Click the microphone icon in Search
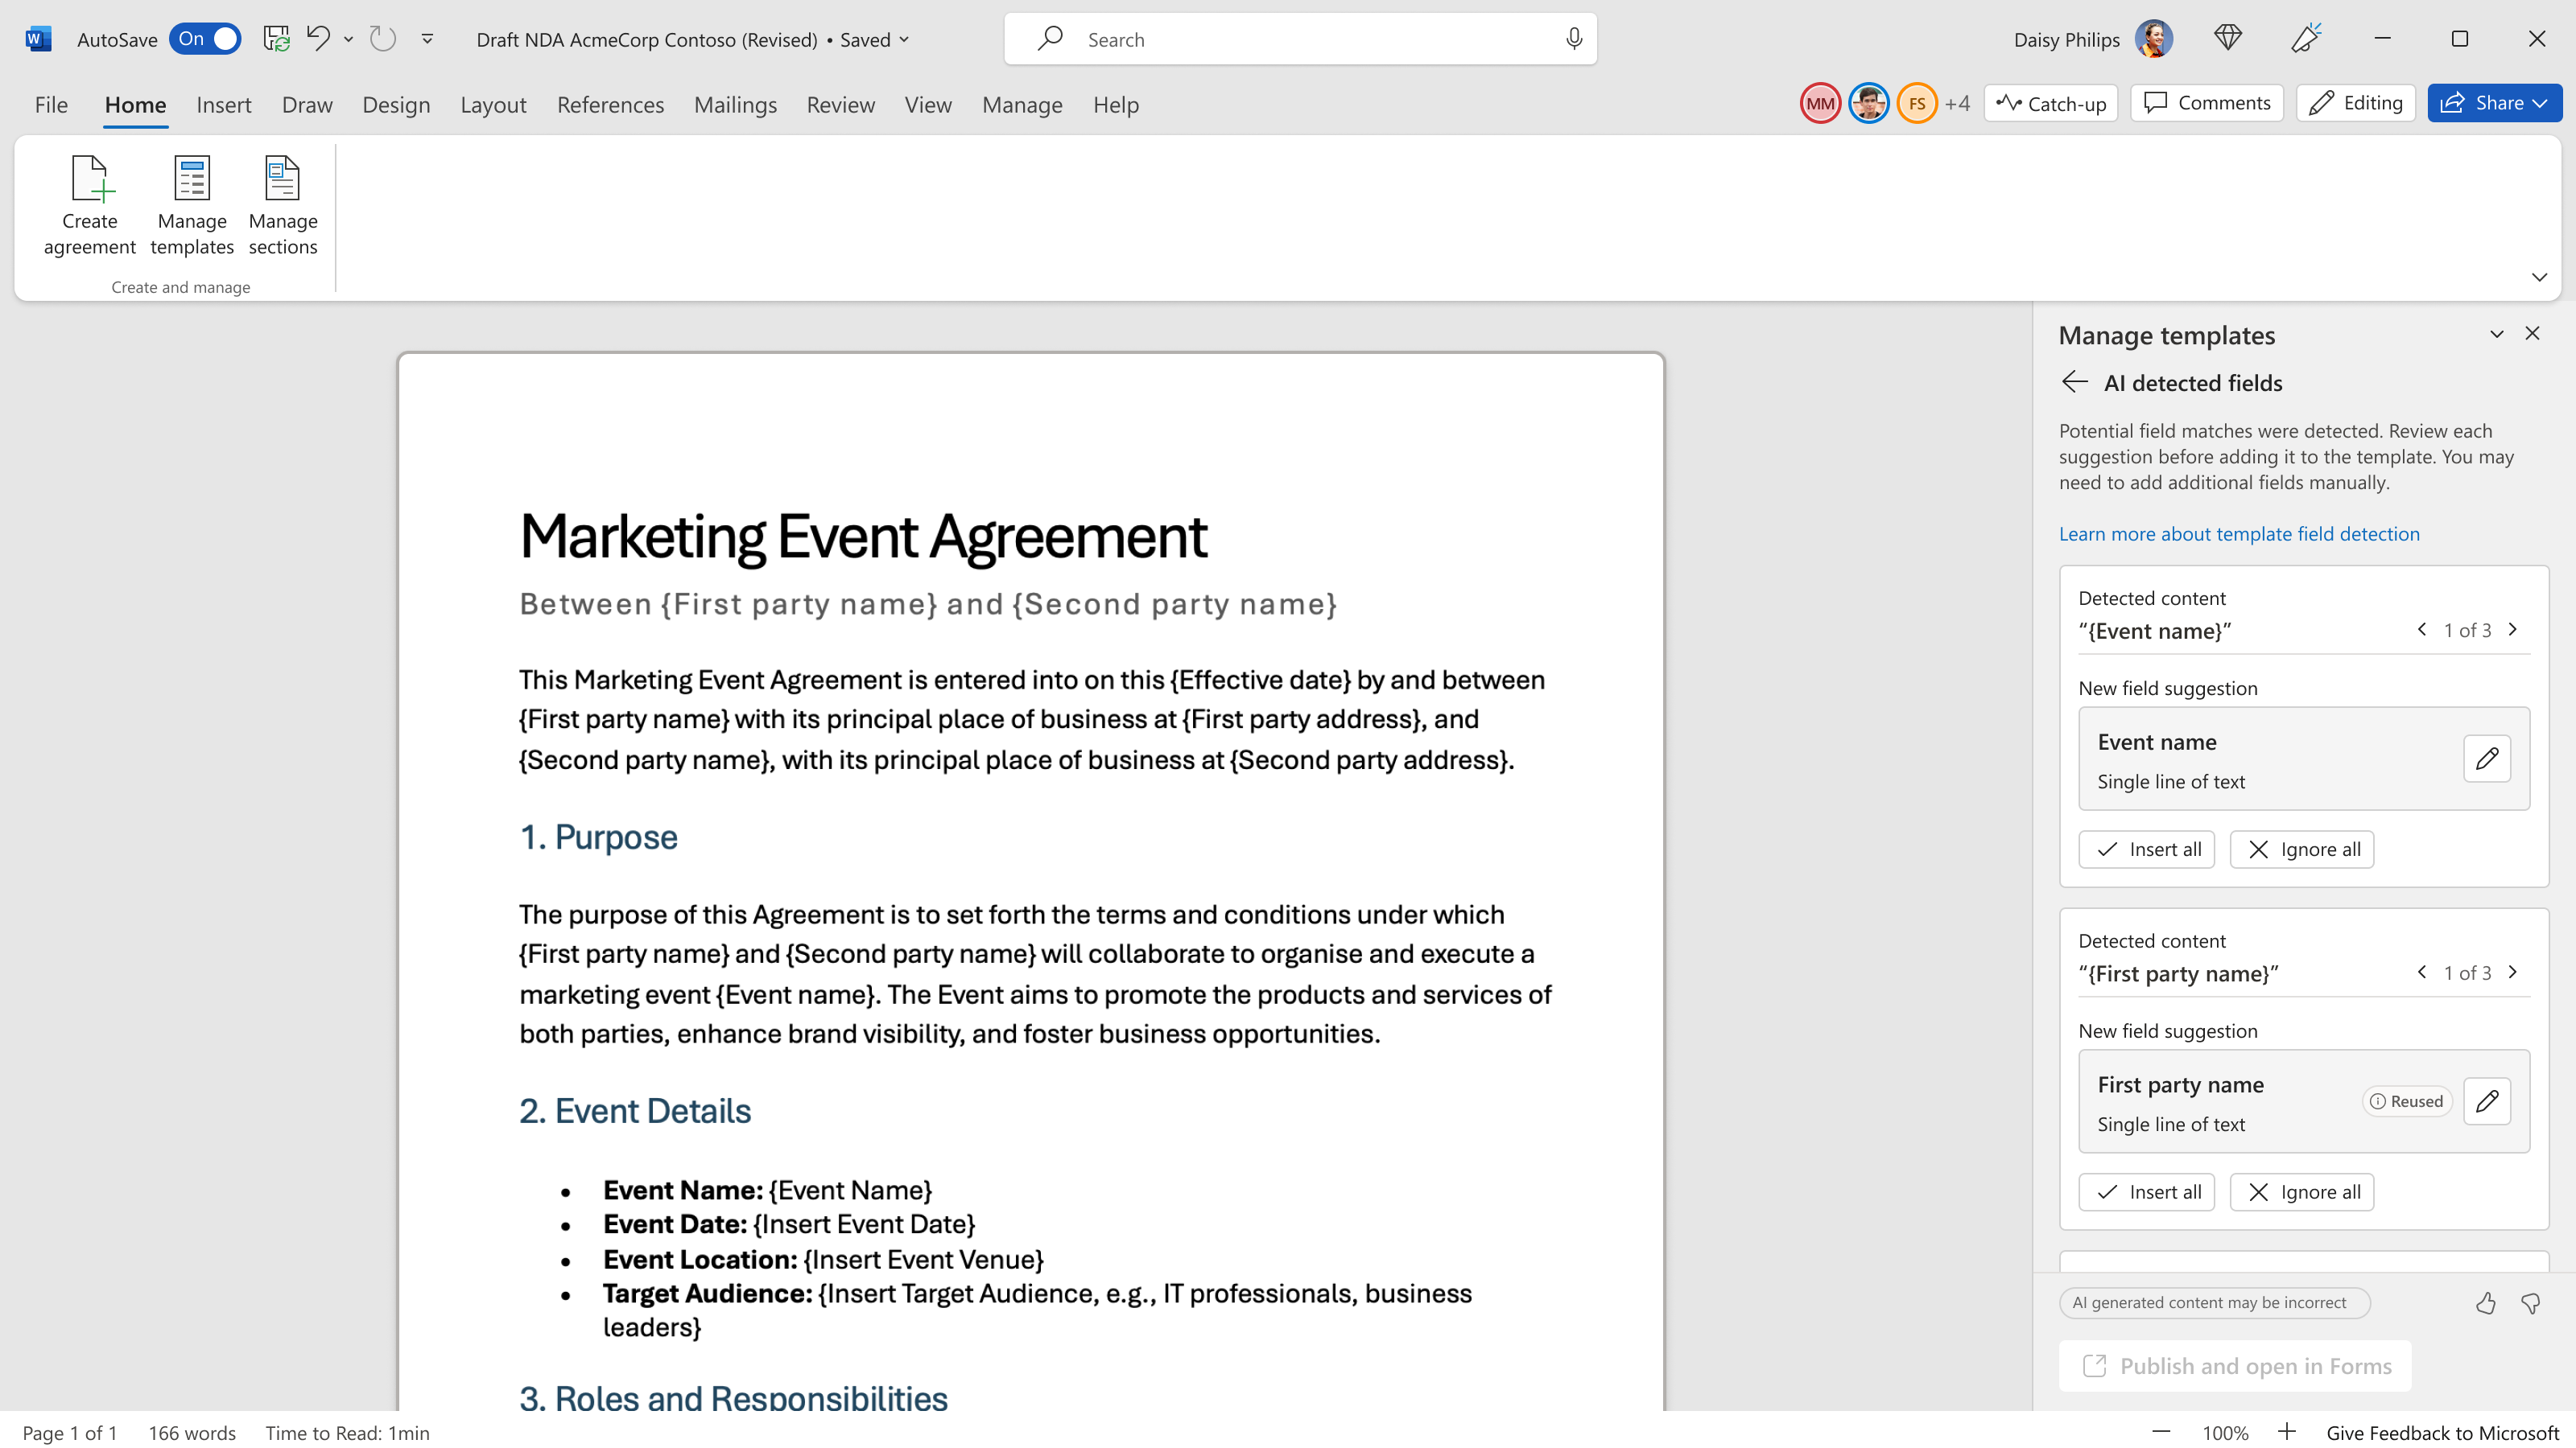2576x1448 pixels. point(1574,39)
